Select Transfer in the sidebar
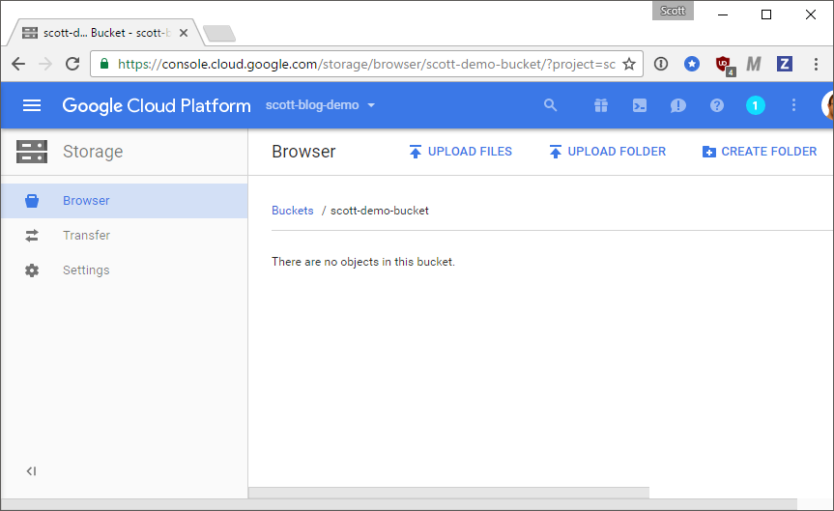The height and width of the screenshot is (511, 834). (86, 236)
